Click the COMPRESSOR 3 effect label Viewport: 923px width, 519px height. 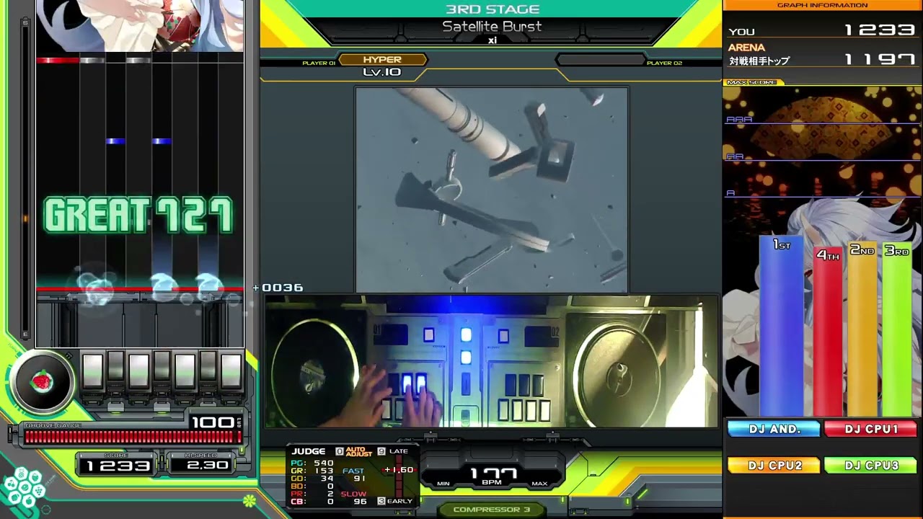pos(492,510)
